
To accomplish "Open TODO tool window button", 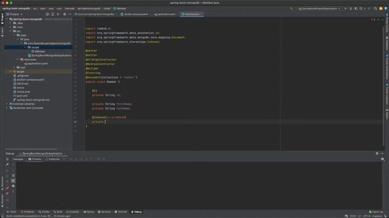I will [12, 212].
